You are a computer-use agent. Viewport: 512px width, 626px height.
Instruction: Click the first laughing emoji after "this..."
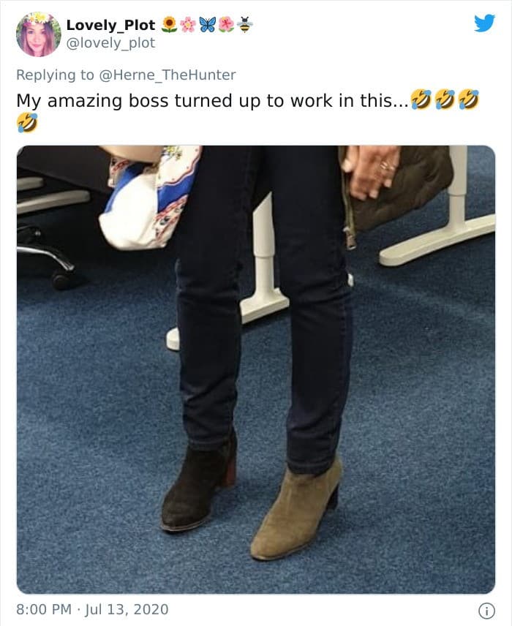pyautogui.click(x=421, y=99)
